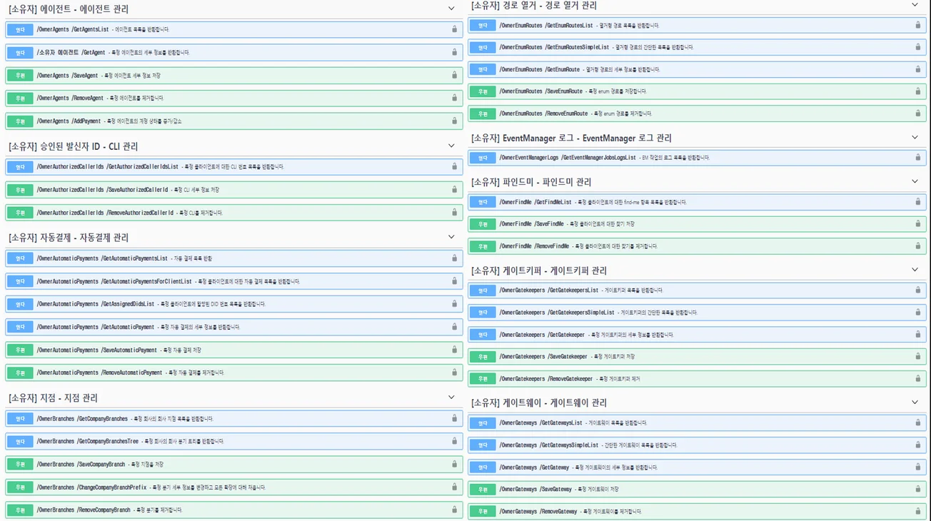
Task: Click the 우편 badge on SaveGatekeeper row
Action: 483,357
